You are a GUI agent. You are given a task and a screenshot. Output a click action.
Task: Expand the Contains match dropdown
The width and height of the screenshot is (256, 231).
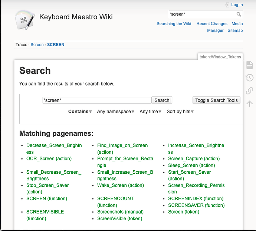coord(80,112)
